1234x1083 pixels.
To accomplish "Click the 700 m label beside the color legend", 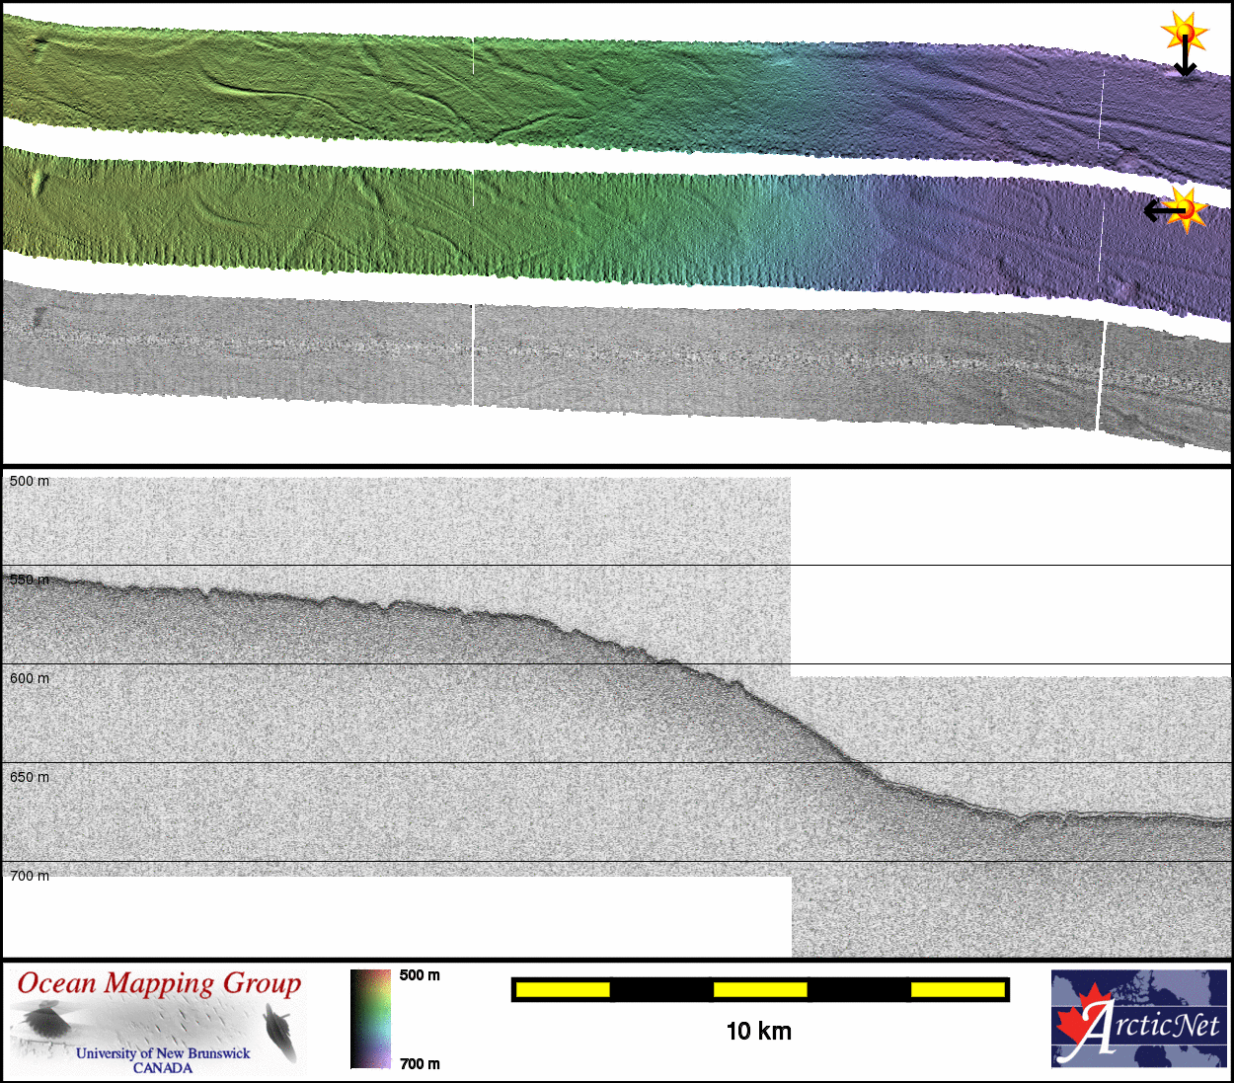I will click(x=420, y=1063).
